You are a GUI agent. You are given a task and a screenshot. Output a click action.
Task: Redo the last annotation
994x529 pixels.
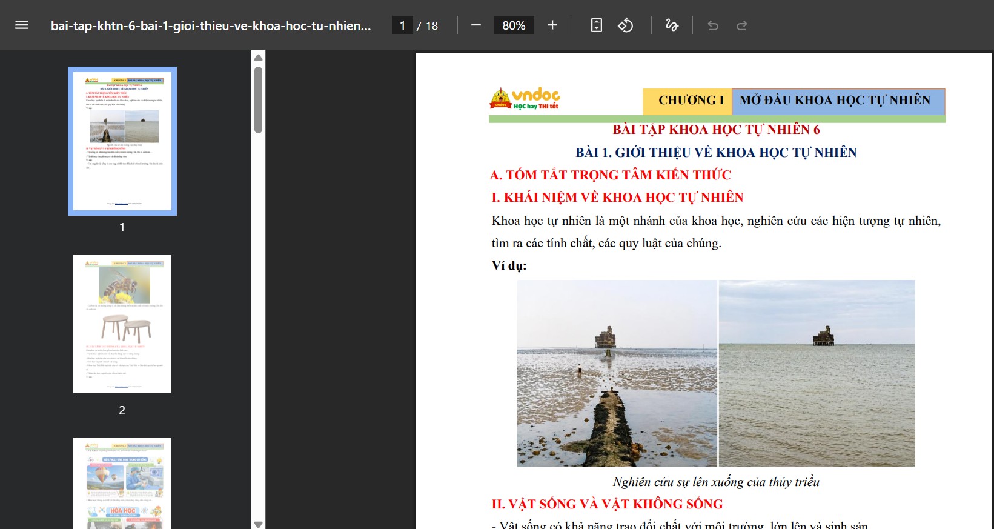742,25
